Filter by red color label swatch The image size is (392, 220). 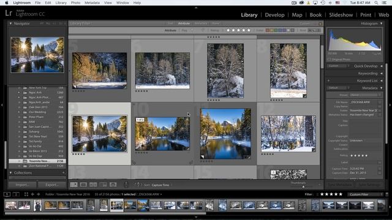point(267,30)
